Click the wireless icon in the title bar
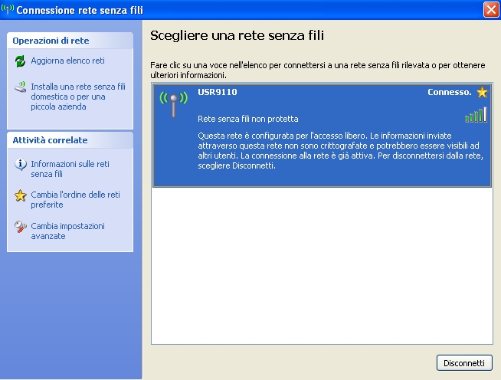Screen dimensions: 501x380 pyautogui.click(x=8, y=10)
